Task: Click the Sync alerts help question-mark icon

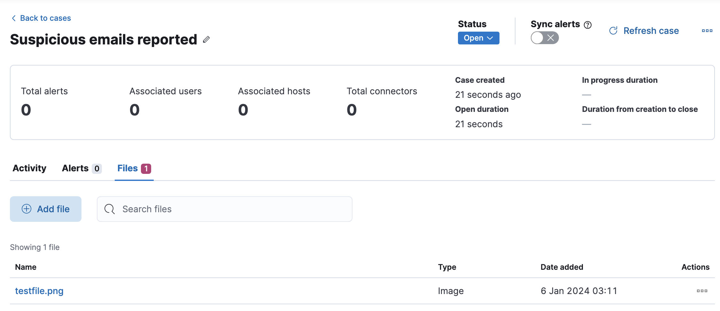Action: (587, 25)
